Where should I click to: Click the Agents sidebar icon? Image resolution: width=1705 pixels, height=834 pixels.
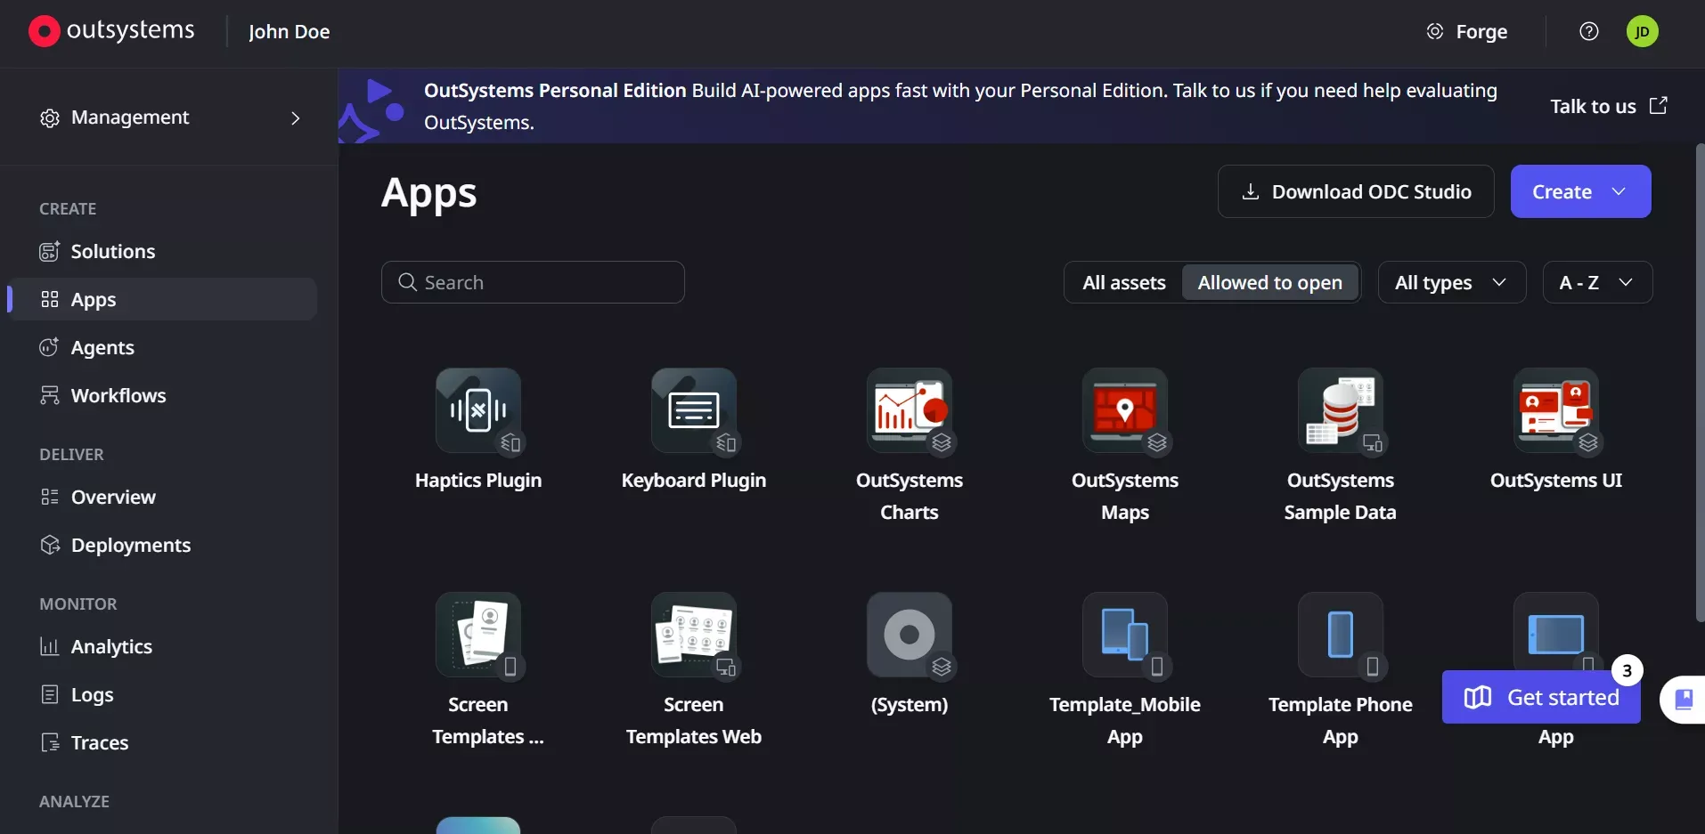50,347
